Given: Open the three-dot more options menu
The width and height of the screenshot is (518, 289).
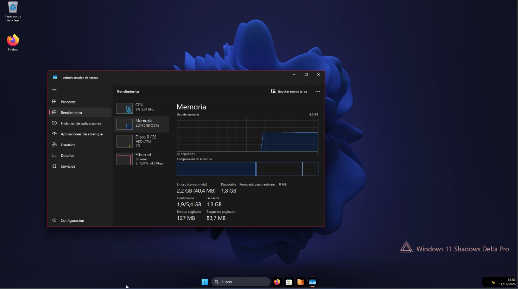Looking at the screenshot, I should click(318, 91).
